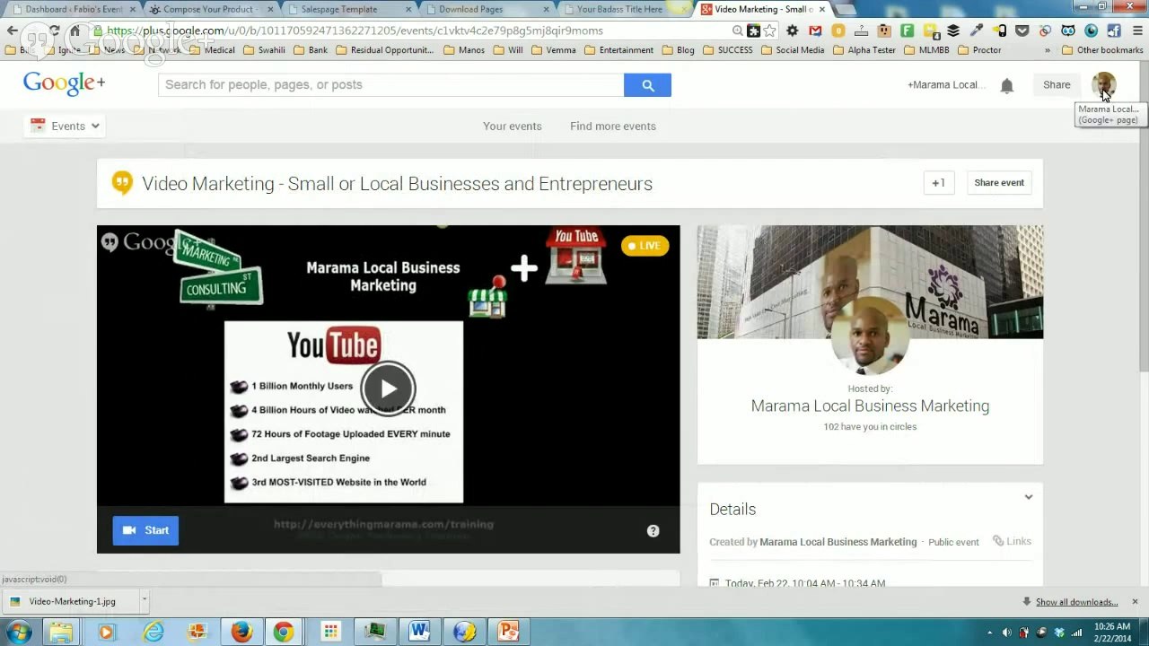
Task: Open the Your events tab
Action: click(x=512, y=126)
